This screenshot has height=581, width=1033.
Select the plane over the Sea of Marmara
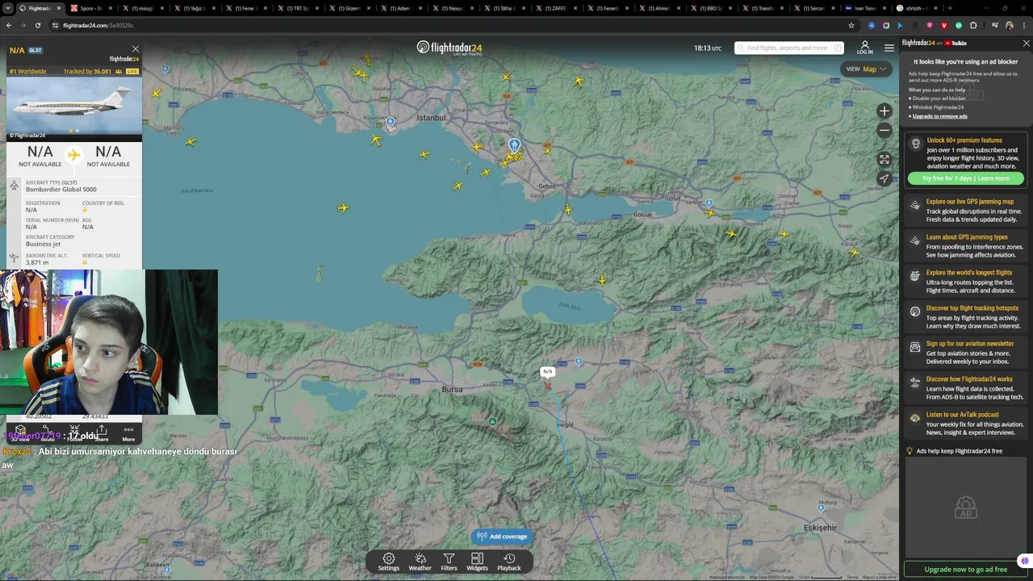coord(343,208)
